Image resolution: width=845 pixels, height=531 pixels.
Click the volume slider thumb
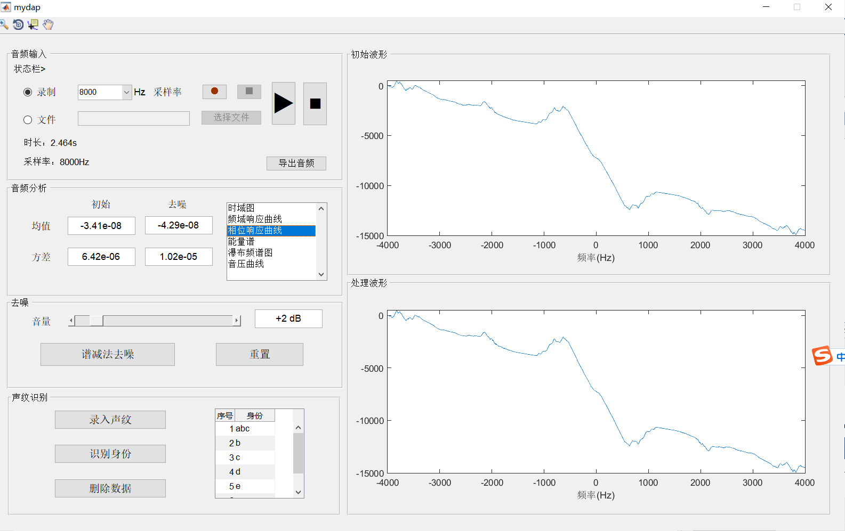click(96, 321)
